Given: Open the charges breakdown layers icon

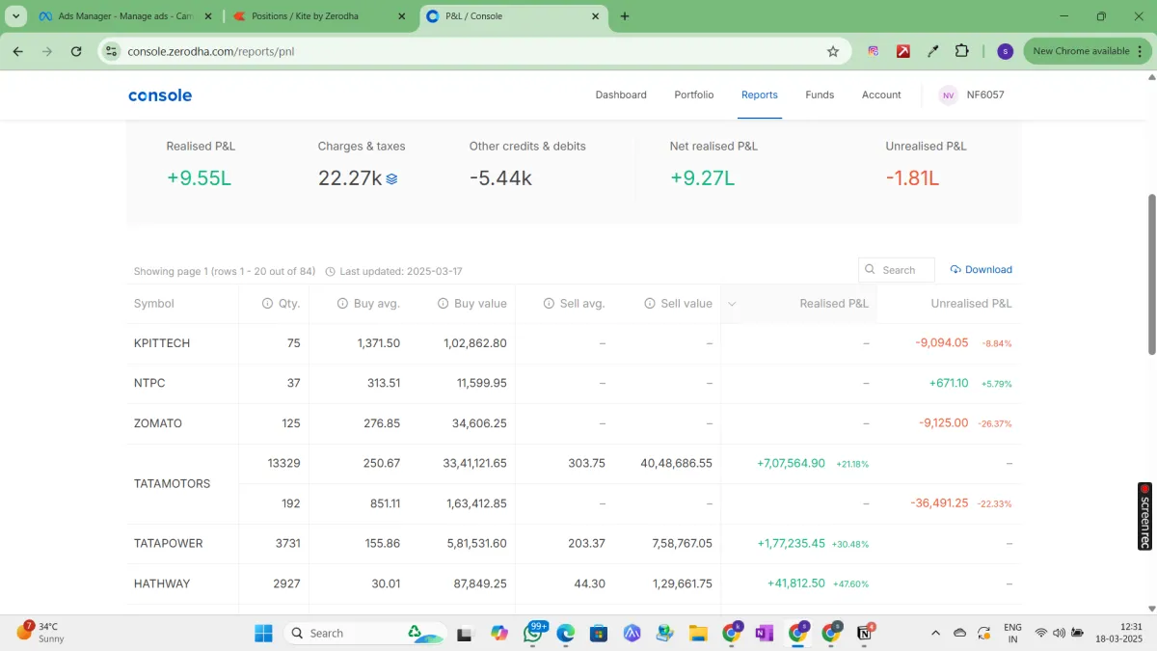Looking at the screenshot, I should click(391, 178).
